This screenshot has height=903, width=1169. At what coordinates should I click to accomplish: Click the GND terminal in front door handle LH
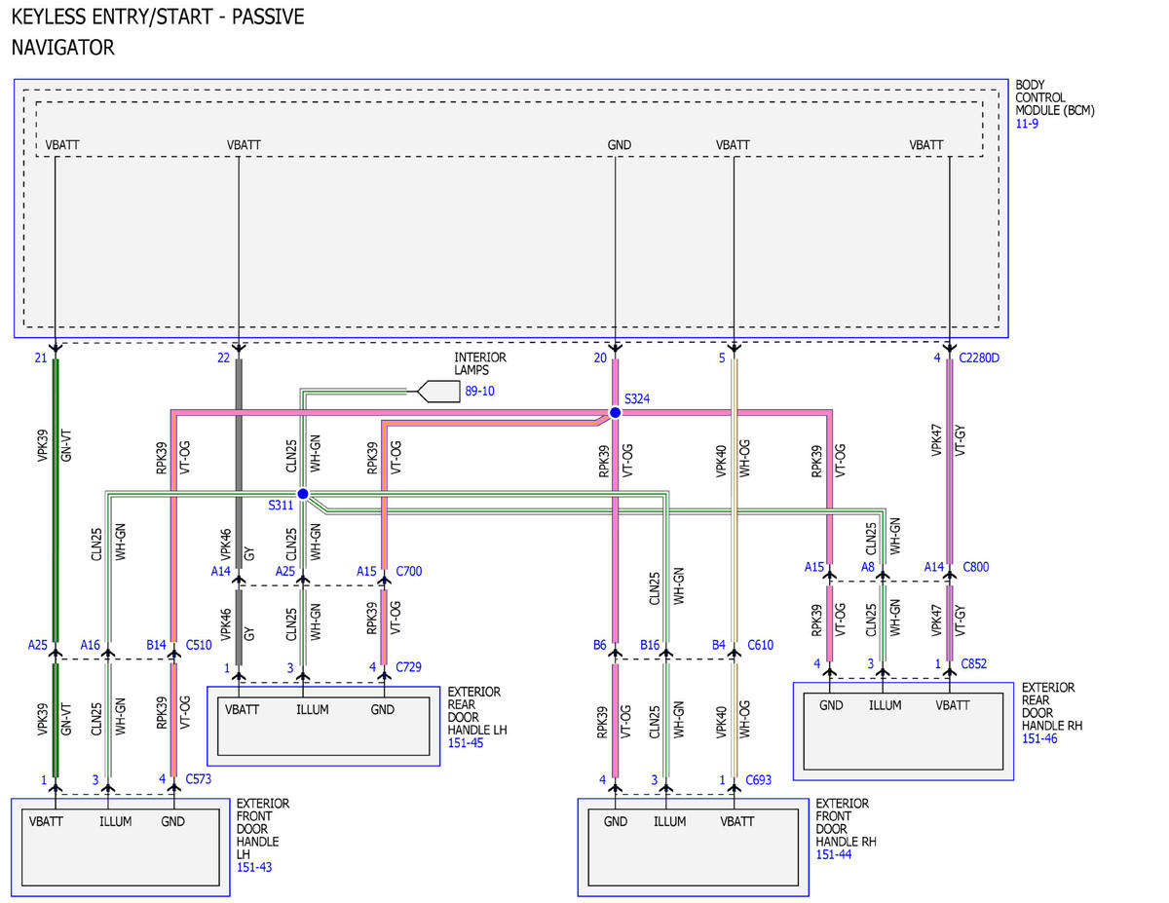[x=172, y=822]
